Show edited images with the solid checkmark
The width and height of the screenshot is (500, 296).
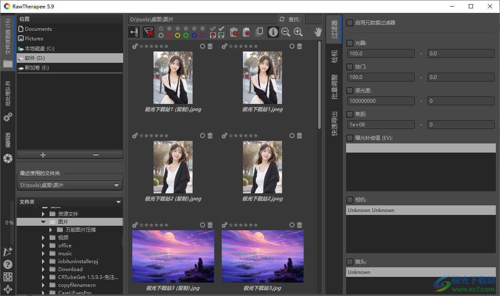coord(221,29)
